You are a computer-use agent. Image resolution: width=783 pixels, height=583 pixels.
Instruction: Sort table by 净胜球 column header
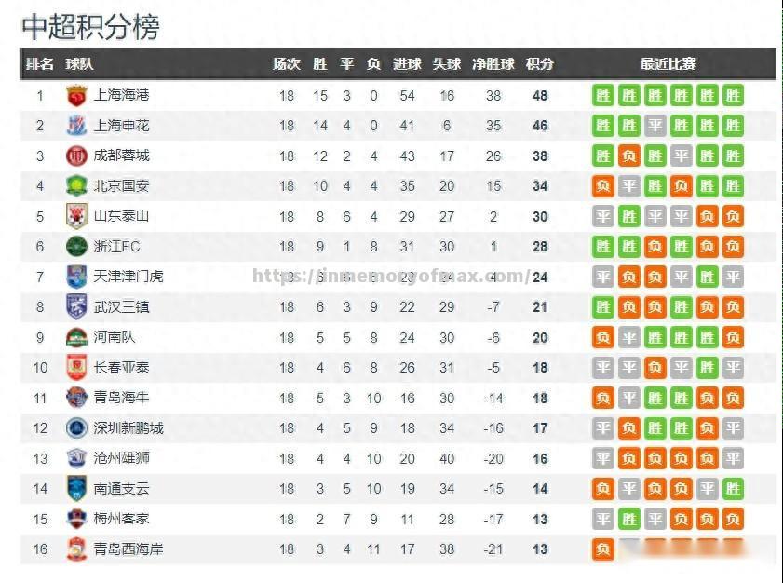[x=493, y=64]
